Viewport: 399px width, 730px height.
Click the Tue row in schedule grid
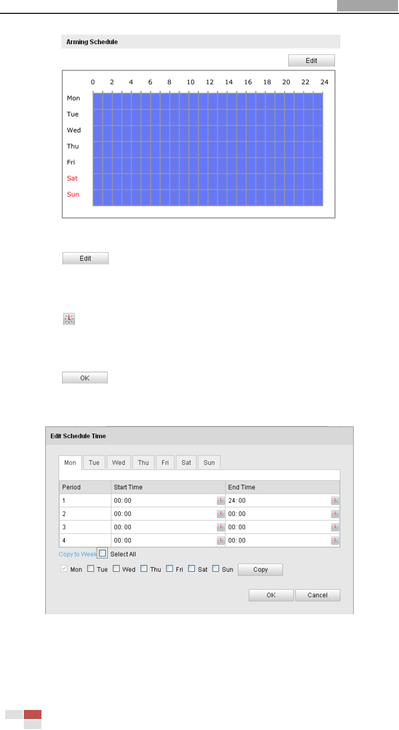coord(208,117)
